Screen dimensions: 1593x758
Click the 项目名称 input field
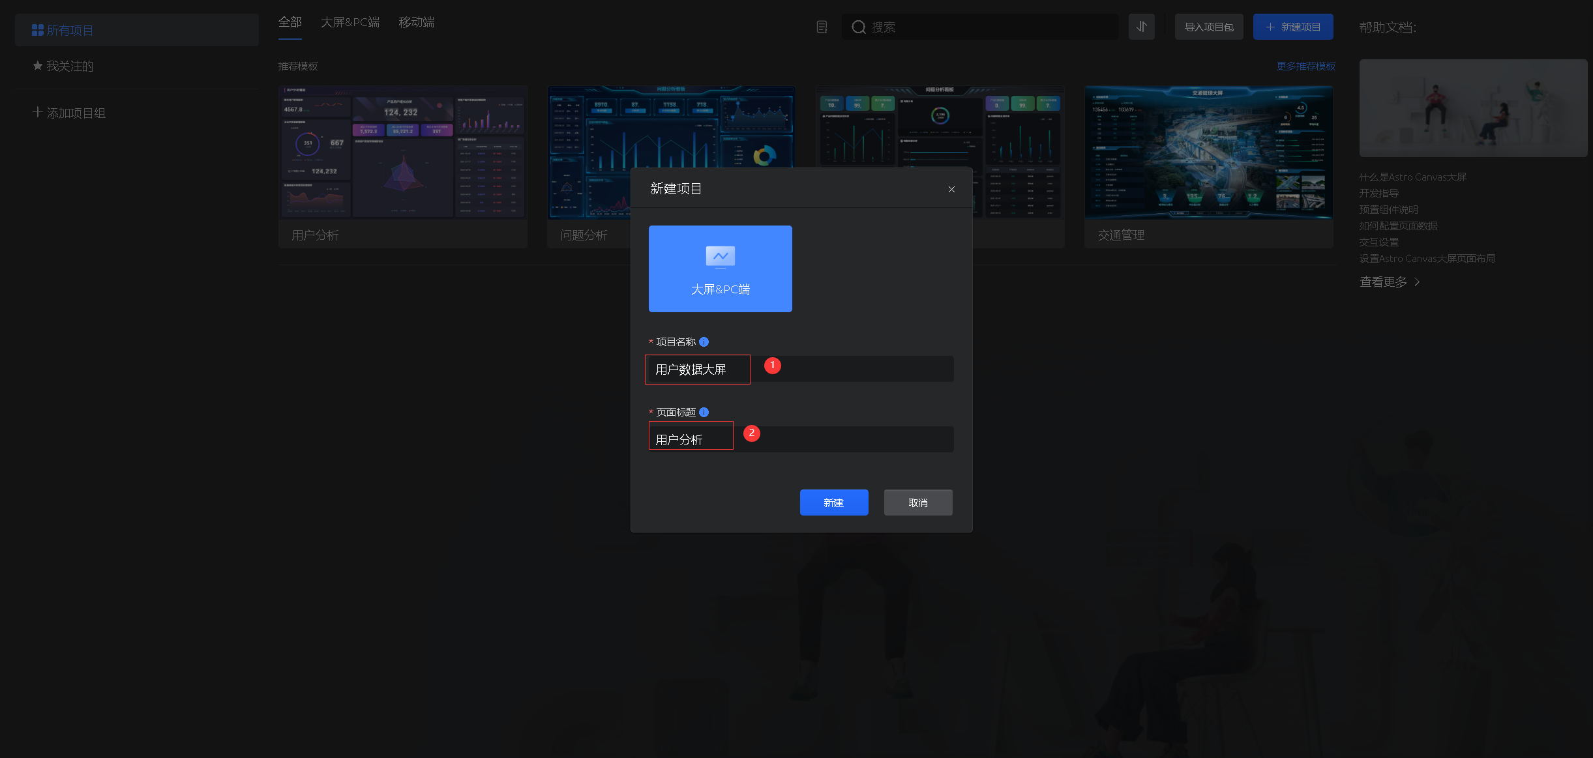[x=801, y=369]
